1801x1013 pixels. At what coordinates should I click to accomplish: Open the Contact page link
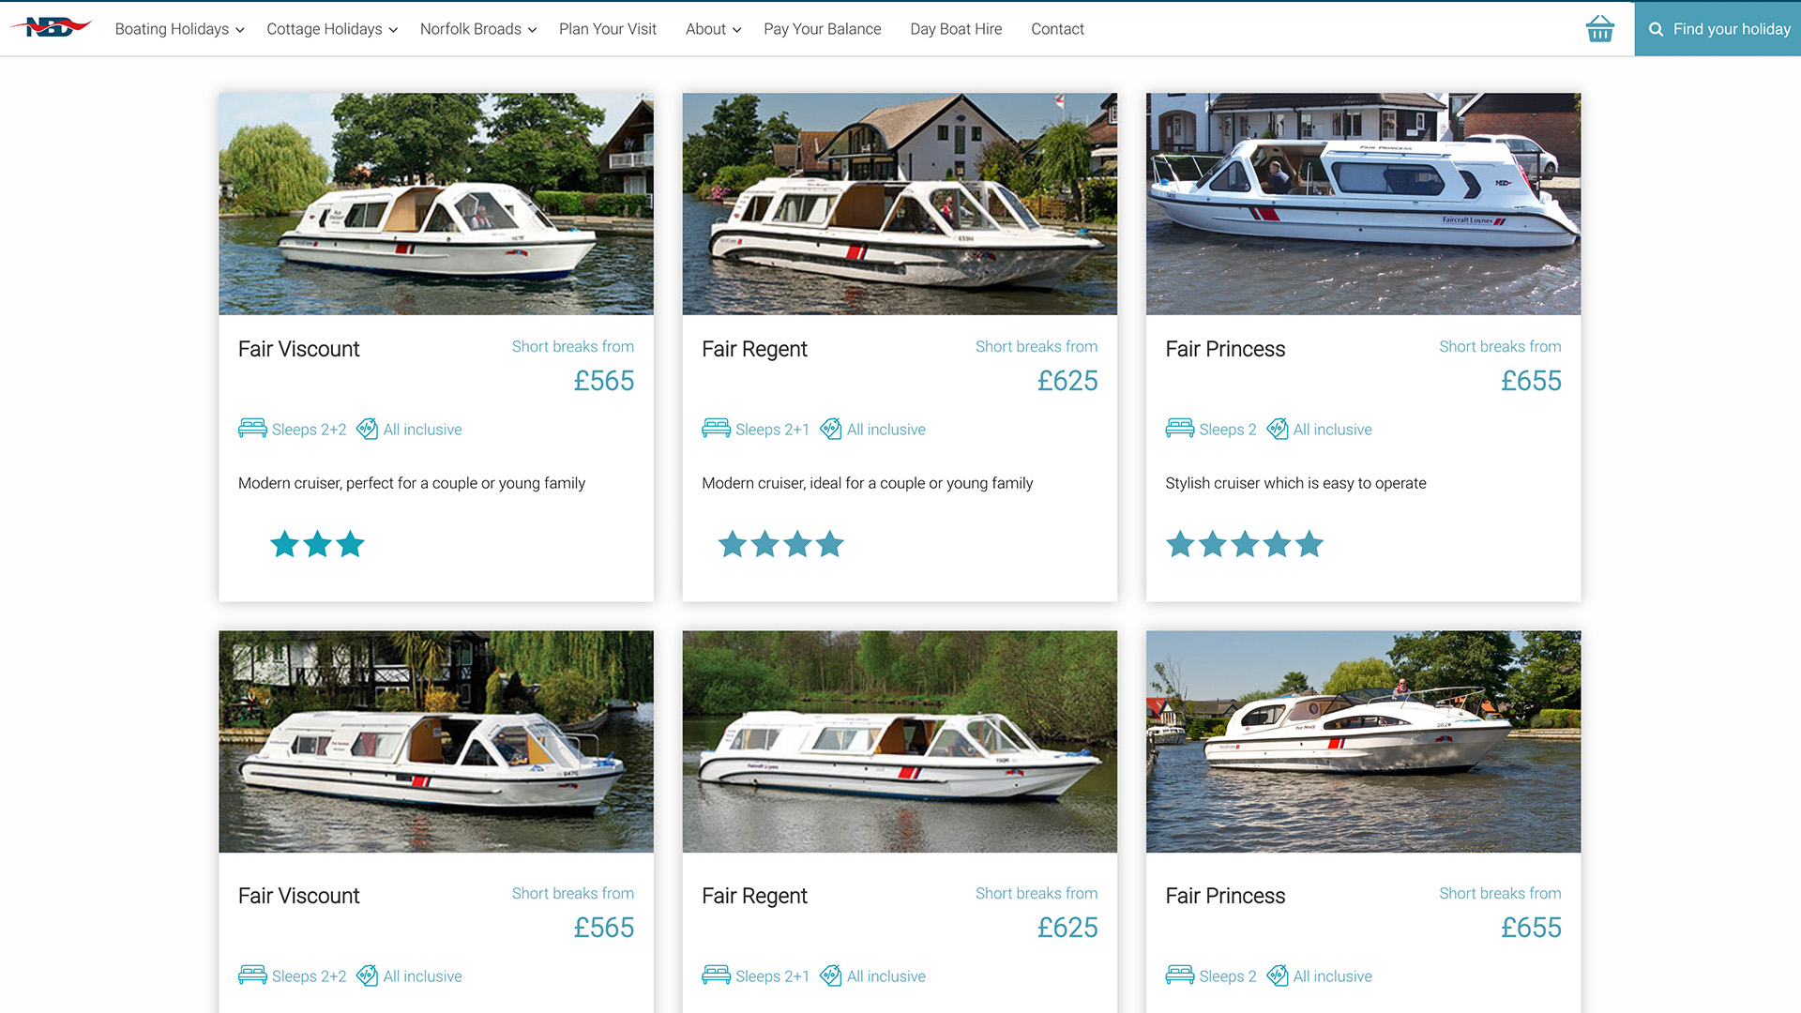pyautogui.click(x=1057, y=29)
